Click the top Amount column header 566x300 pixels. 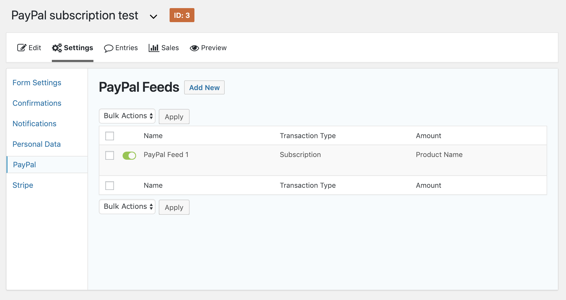(x=429, y=136)
